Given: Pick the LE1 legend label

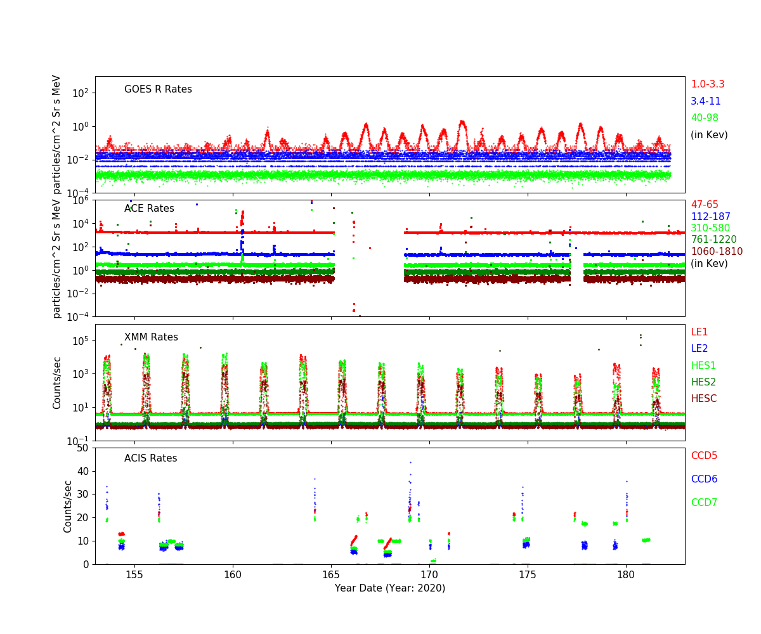Looking at the screenshot, I should pos(699,332).
